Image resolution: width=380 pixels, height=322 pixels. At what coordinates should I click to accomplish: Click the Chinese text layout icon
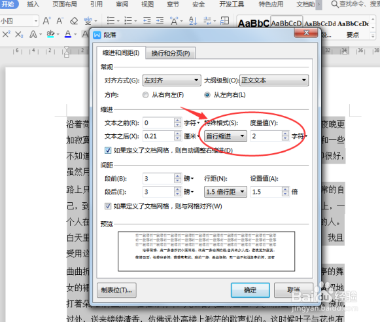[x=174, y=21]
